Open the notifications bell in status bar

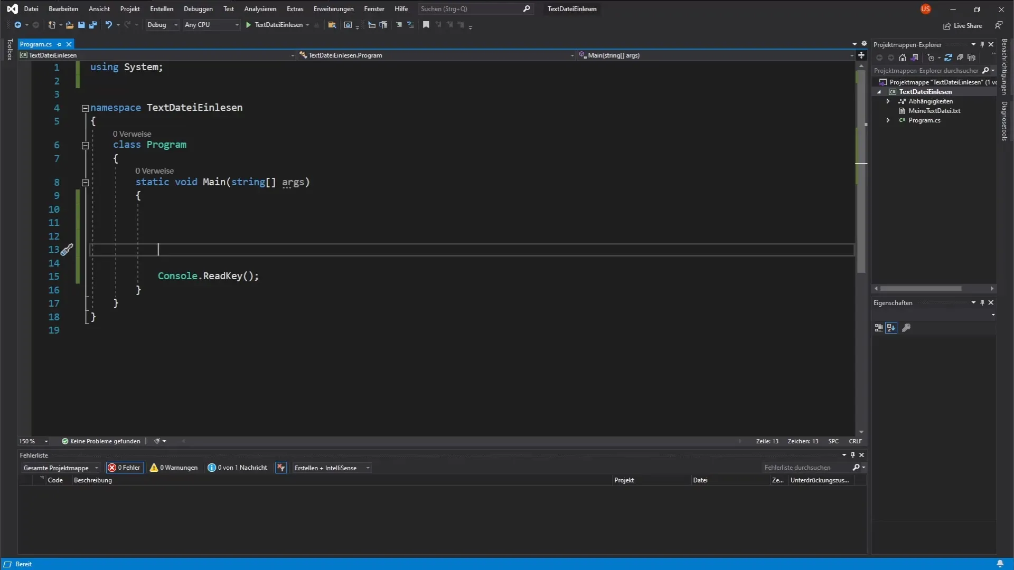[x=1000, y=564]
